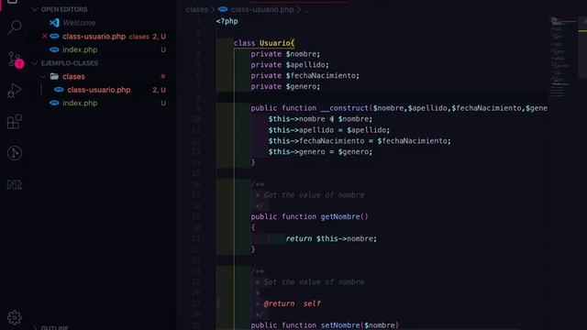Click the VS Code icon beside Welcome

pos(54,23)
